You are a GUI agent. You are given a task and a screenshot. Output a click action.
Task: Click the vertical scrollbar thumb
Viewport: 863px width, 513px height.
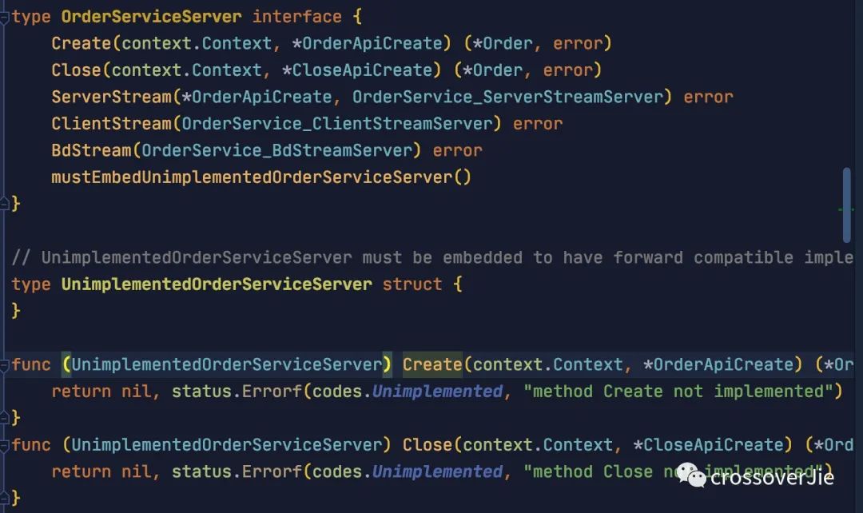(846, 205)
